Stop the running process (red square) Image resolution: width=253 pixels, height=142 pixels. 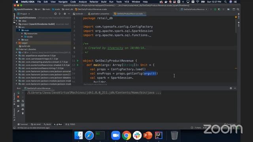[x=18, y=97]
